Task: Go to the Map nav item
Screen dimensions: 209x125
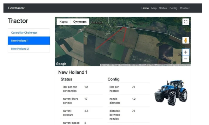Action: (154, 8)
